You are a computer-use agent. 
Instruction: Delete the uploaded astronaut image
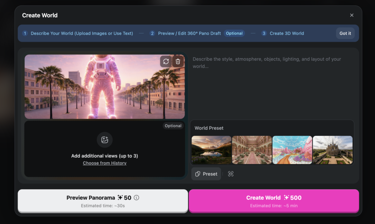click(178, 61)
